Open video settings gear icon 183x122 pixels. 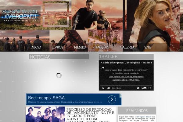point(138,88)
